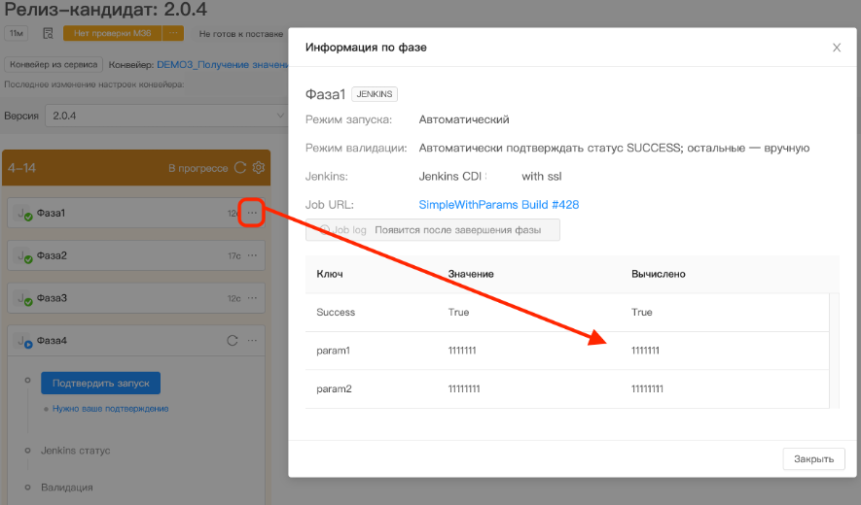861x505 pixels.
Task: Restart Фаза4 with its refresh icon
Action: coord(233,341)
